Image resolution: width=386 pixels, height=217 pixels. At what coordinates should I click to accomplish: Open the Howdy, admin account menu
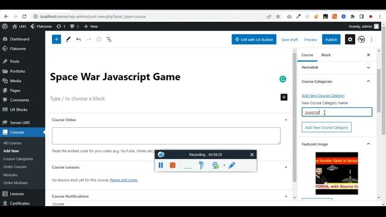363,27
